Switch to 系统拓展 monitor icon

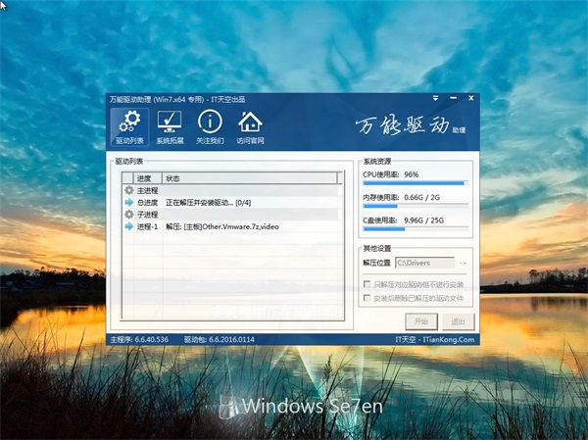coord(170,127)
